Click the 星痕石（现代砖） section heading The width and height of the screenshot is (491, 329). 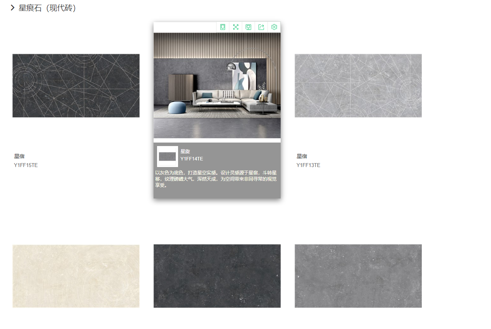point(47,8)
